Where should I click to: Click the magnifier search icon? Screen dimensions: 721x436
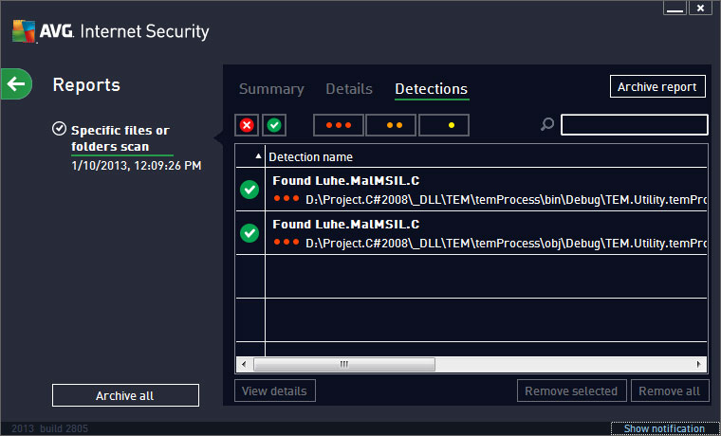pos(546,124)
